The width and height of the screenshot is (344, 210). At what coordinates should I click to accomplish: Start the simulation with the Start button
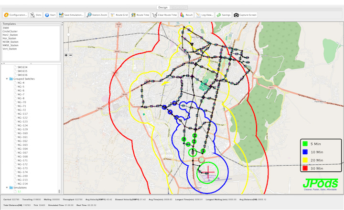50,15
